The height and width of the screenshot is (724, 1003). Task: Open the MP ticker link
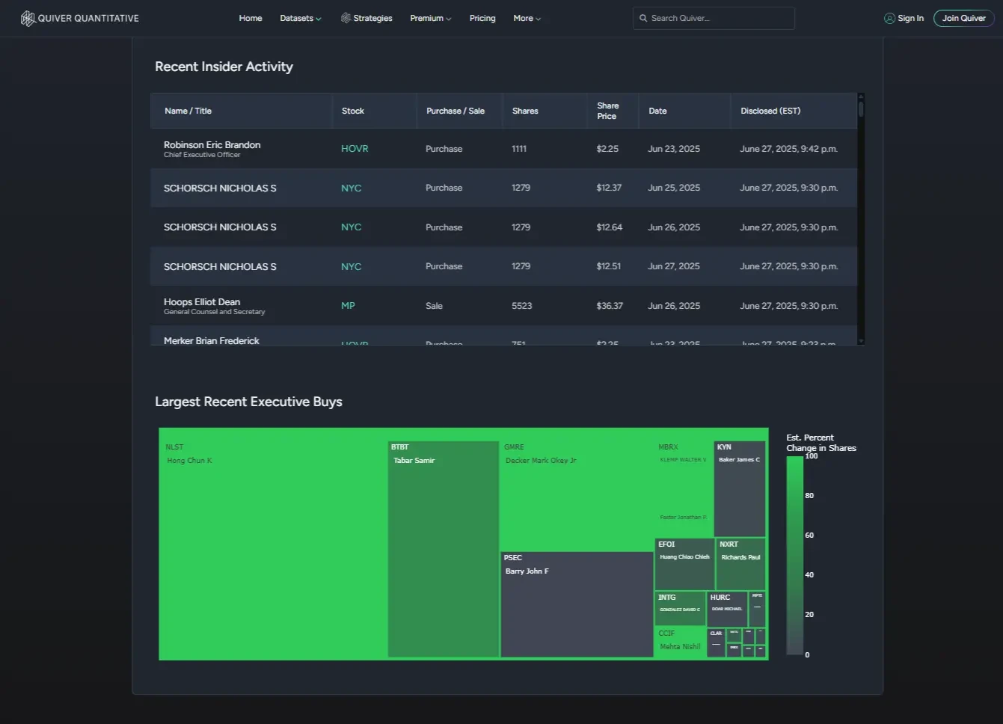pyautogui.click(x=348, y=306)
